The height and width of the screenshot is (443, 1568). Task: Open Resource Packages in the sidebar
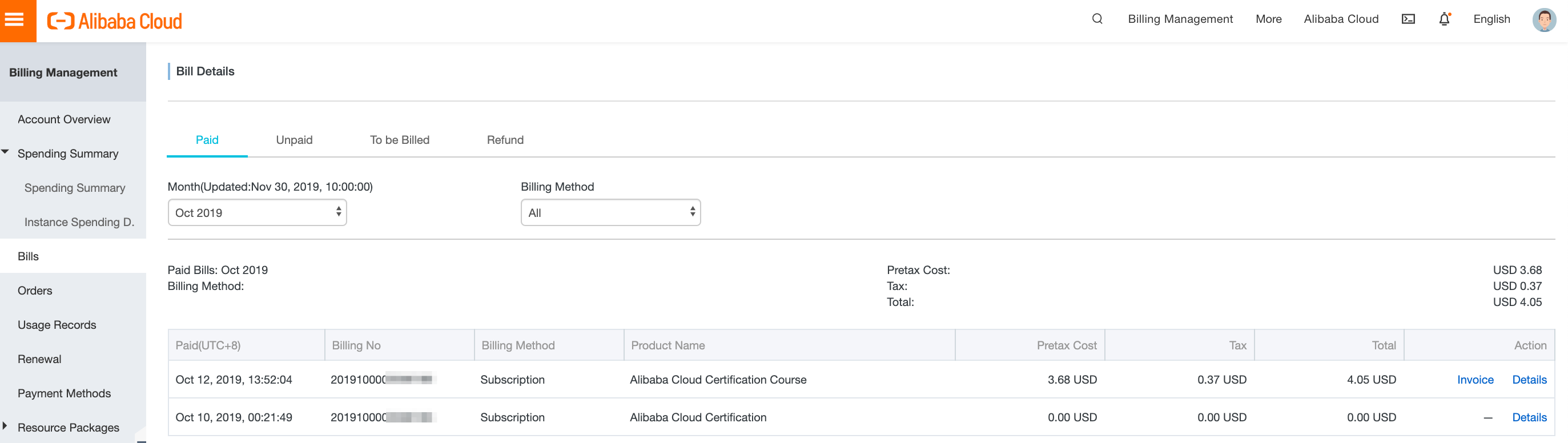[68, 428]
